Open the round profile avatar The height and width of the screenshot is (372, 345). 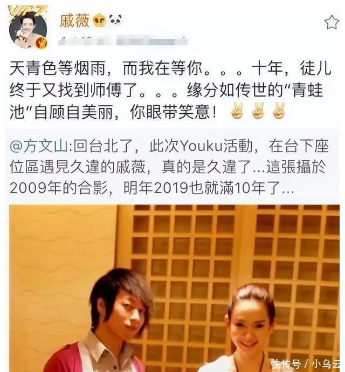coord(29,30)
